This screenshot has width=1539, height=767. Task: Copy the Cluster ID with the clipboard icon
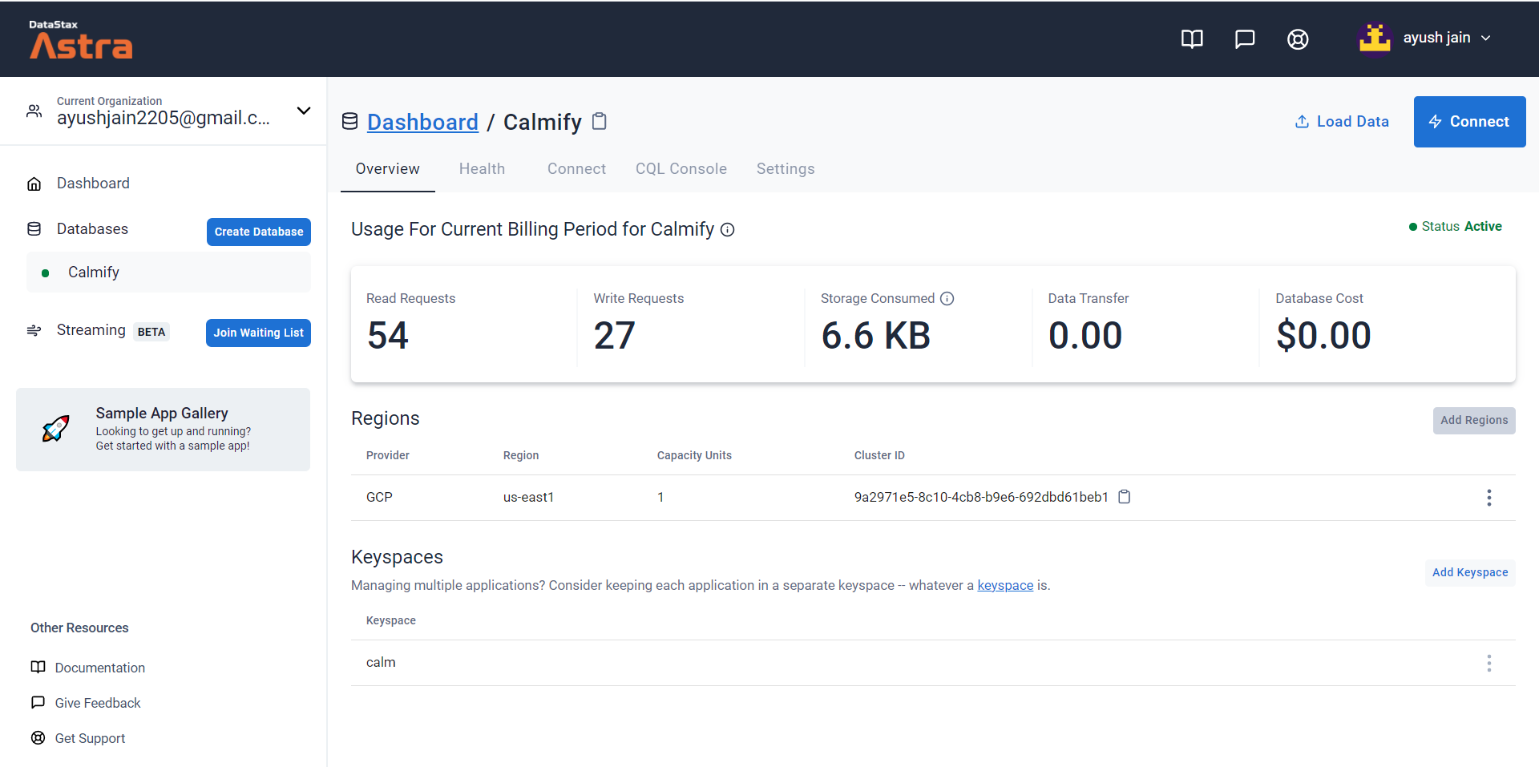coord(1125,497)
